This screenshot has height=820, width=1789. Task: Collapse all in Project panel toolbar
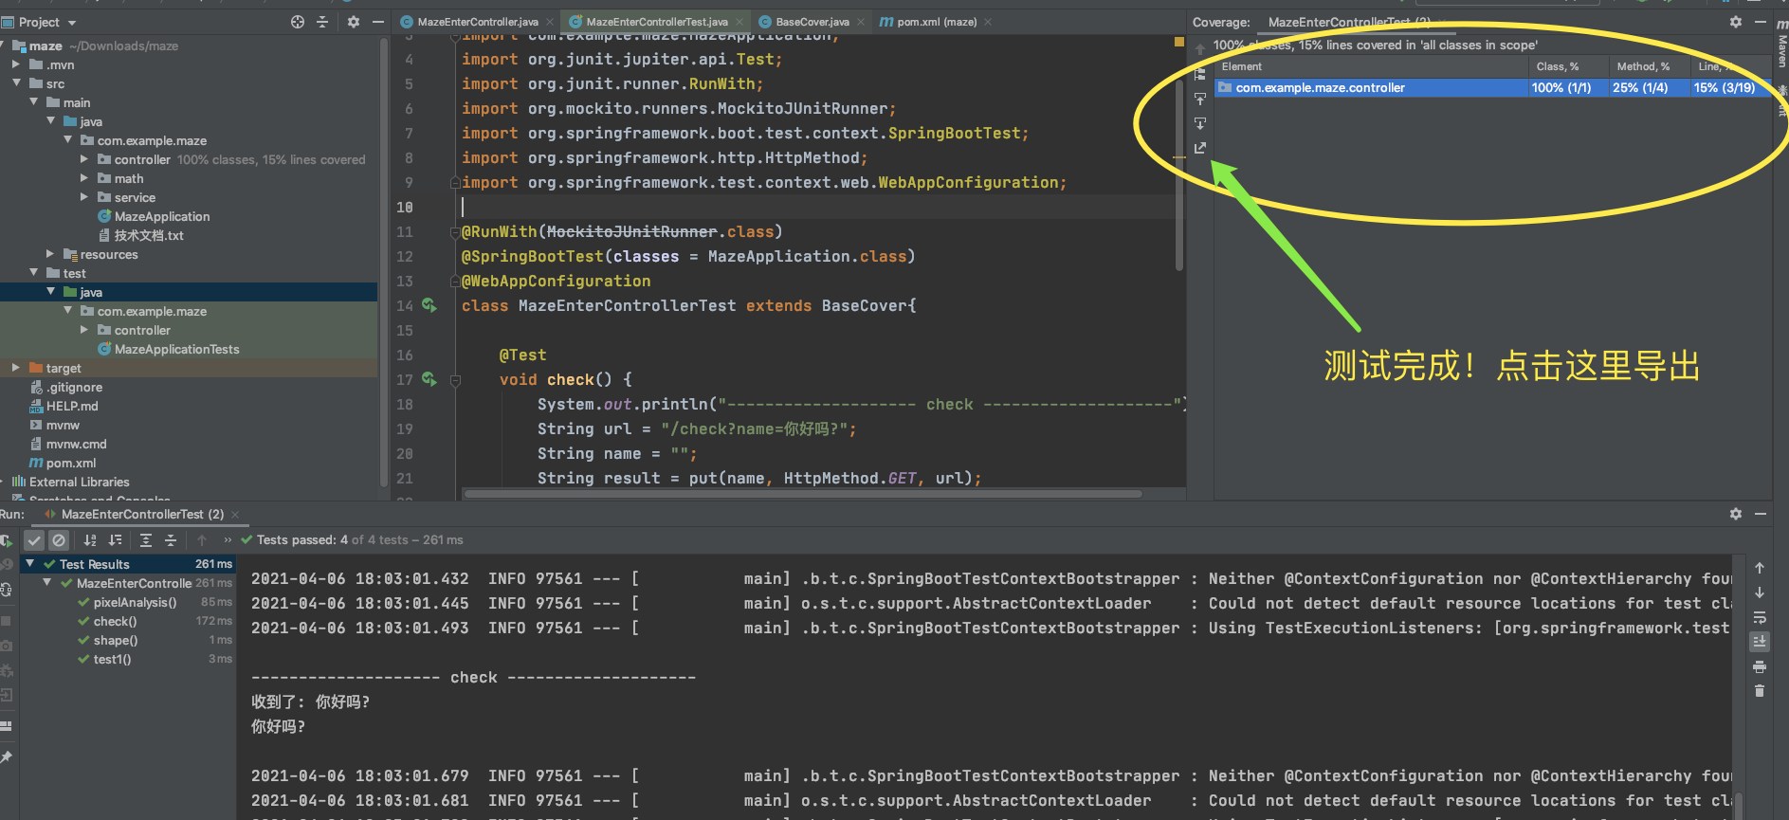pos(322,22)
